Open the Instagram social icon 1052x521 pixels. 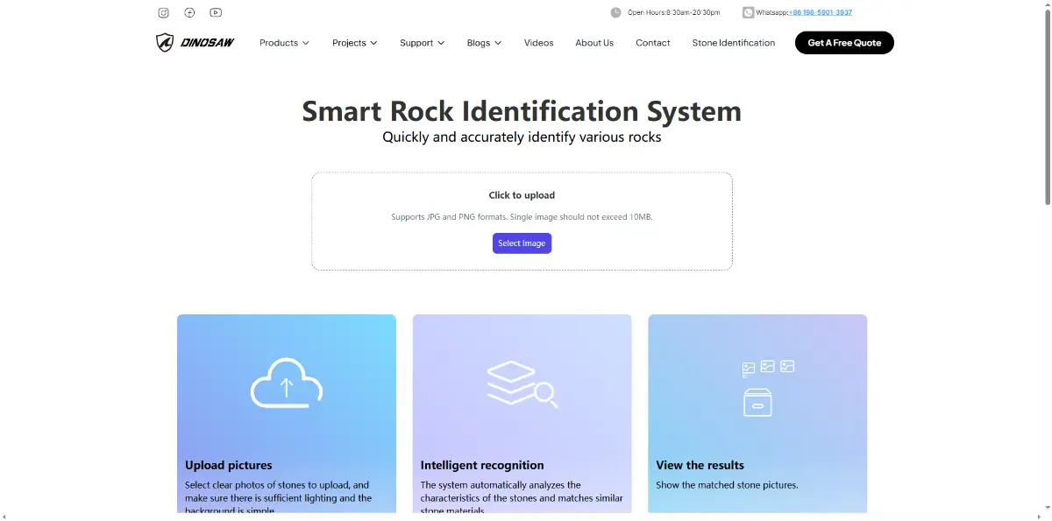pos(163,12)
